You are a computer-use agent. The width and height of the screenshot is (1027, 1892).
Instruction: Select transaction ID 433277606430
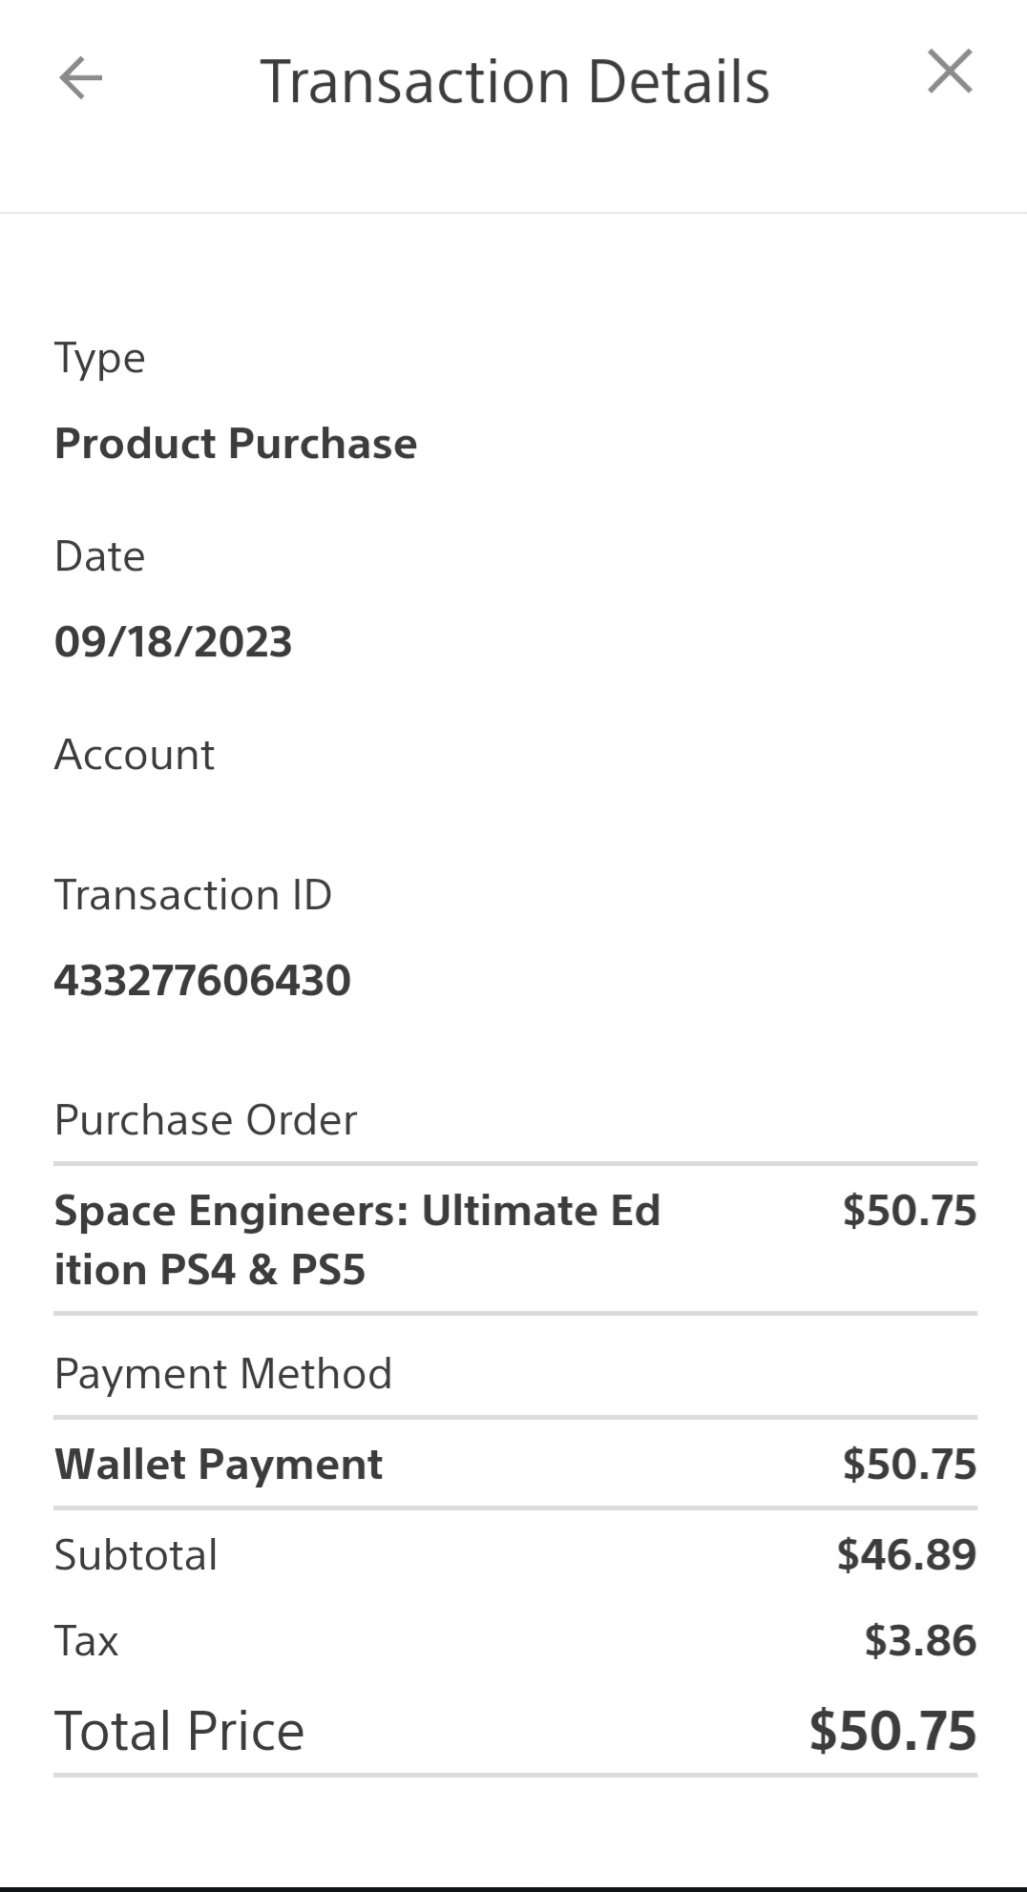tap(202, 981)
